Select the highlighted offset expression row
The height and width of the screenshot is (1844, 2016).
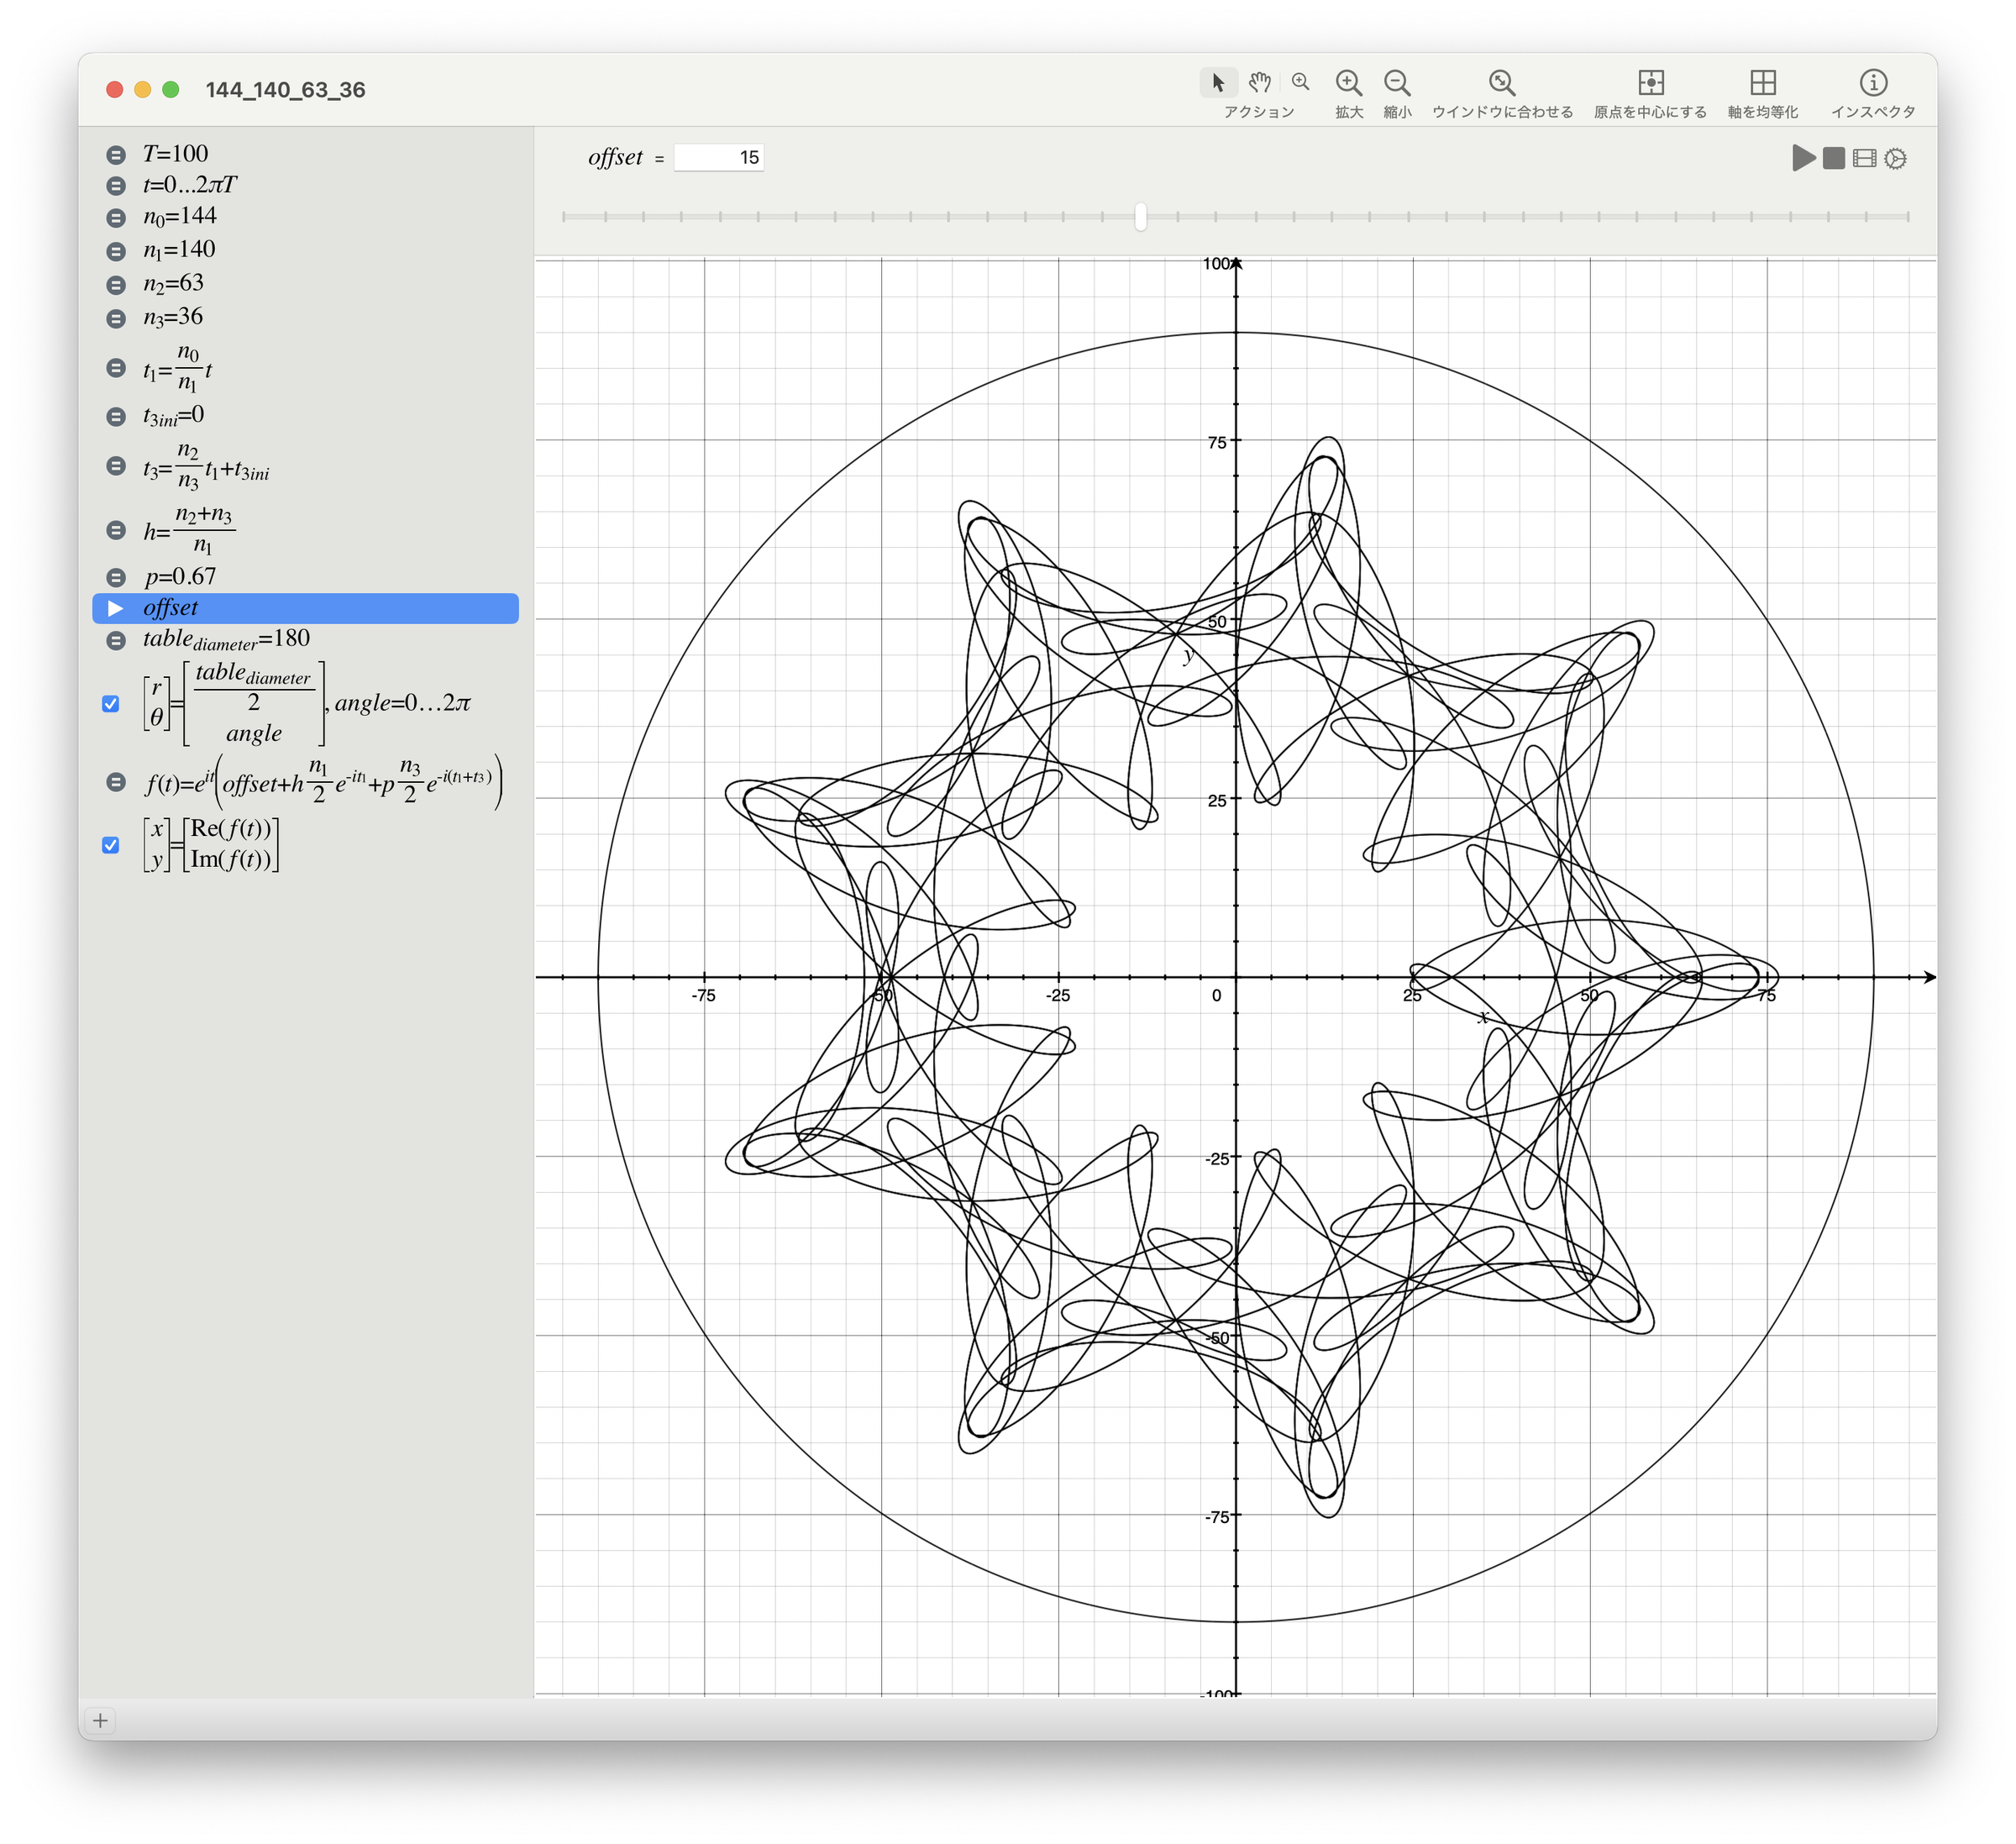(x=305, y=608)
